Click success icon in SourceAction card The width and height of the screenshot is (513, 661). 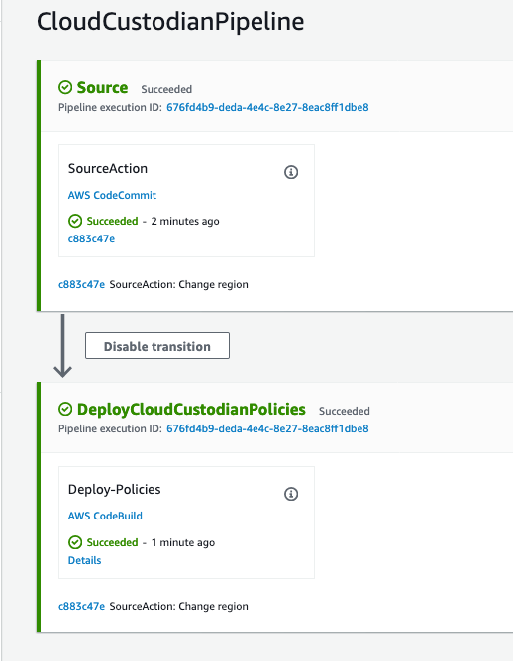coord(75,221)
